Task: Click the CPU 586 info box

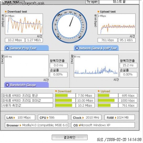Action: point(53,118)
